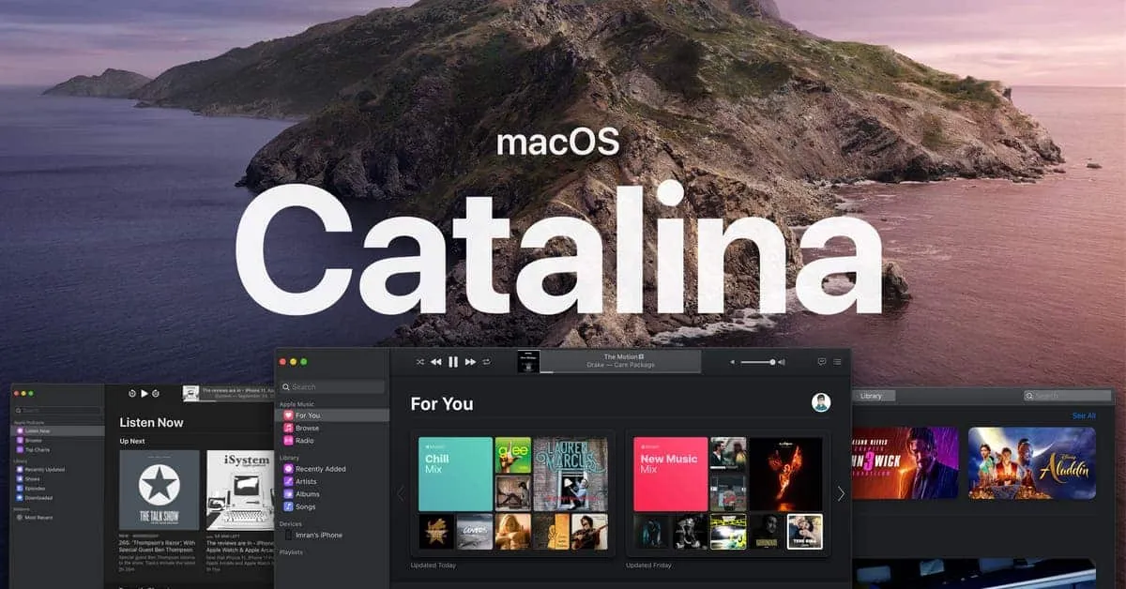This screenshot has width=1126, height=589.
Task: Open the Up Next queue list icon
Action: pos(837,361)
